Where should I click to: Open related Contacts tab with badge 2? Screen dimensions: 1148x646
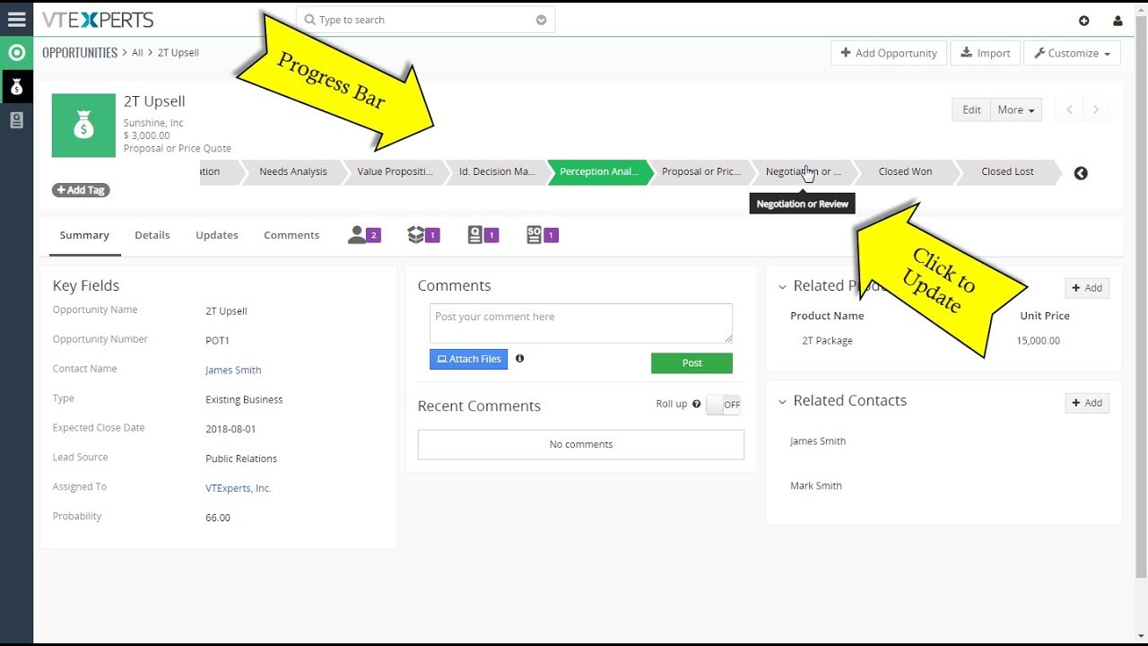click(x=364, y=235)
